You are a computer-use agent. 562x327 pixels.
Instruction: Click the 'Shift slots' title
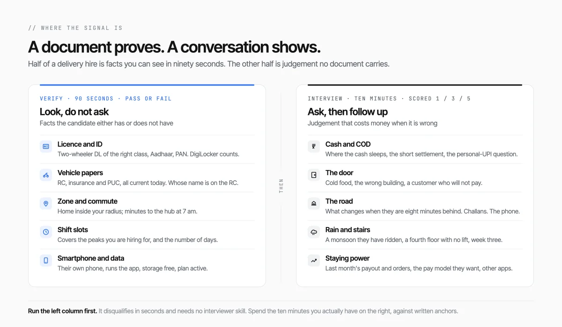(x=73, y=230)
